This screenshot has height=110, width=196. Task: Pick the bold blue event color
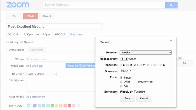(x=35, y=106)
